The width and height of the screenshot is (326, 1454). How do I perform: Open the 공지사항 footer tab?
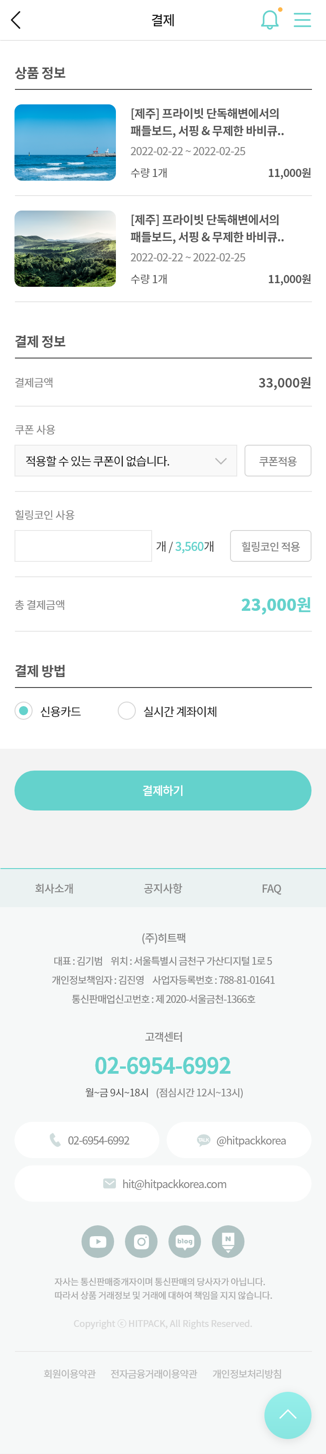click(163, 889)
